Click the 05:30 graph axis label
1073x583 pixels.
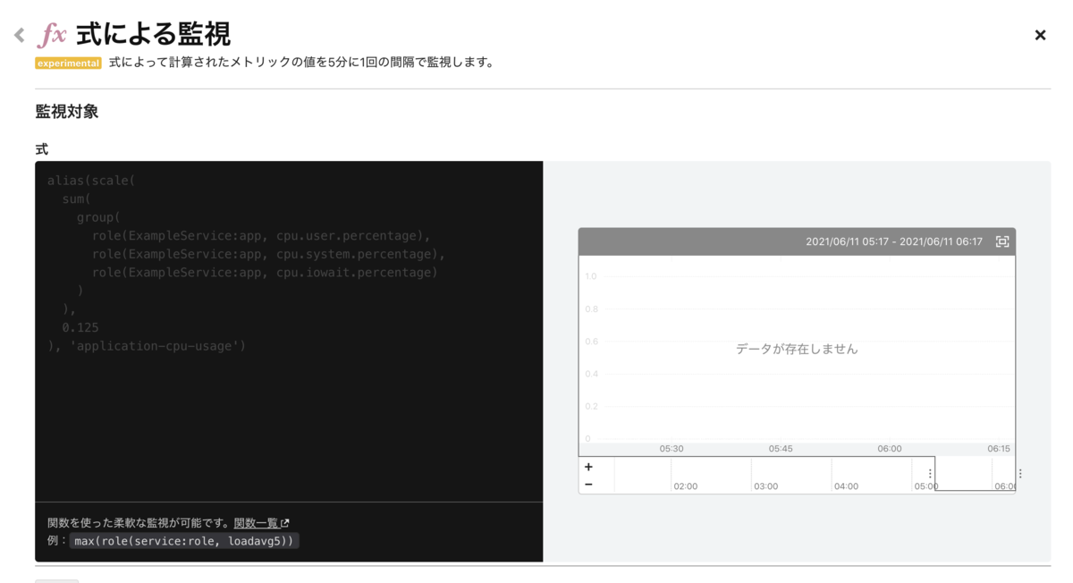pyautogui.click(x=672, y=449)
